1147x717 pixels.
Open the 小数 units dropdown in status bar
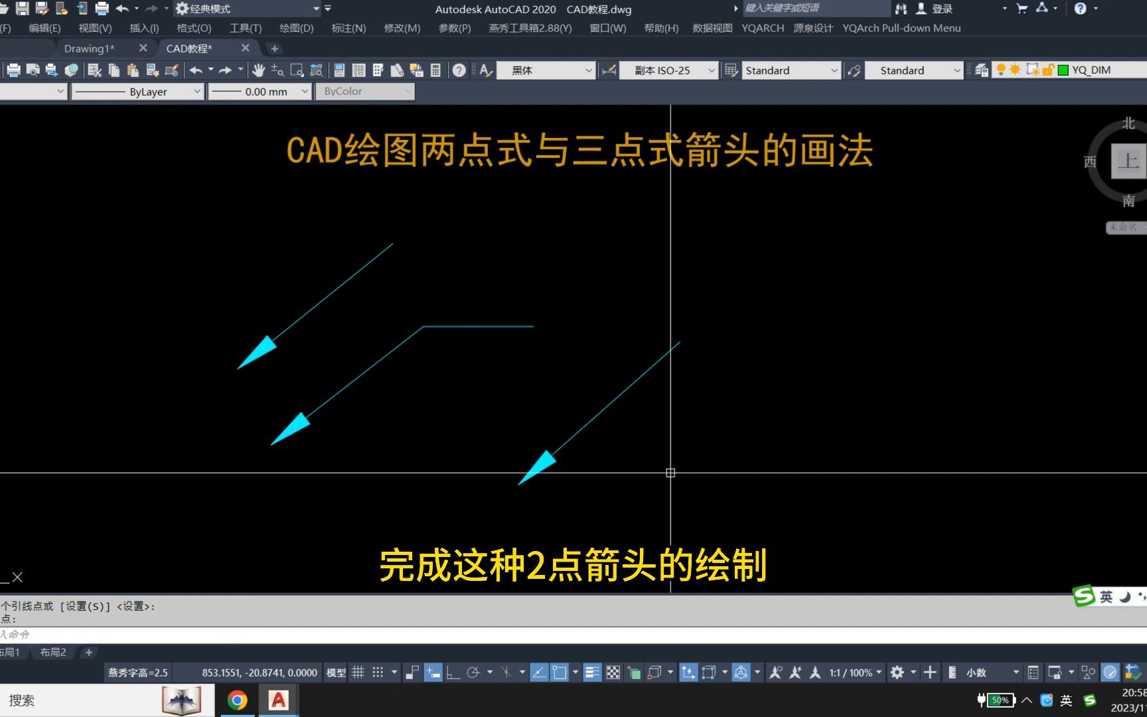(992, 673)
